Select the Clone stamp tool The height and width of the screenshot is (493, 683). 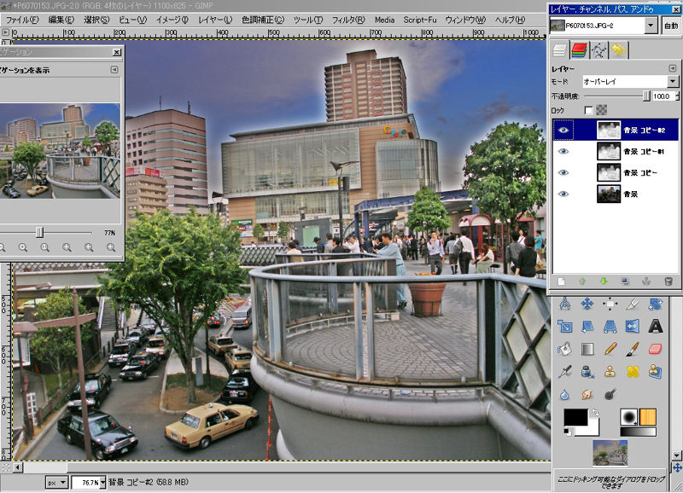[610, 372]
